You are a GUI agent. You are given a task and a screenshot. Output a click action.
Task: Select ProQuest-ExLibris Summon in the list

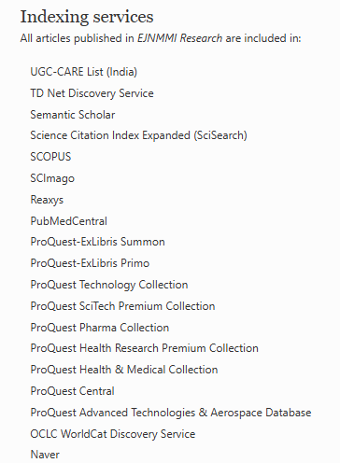(x=97, y=242)
